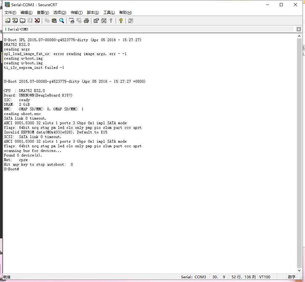The height and width of the screenshot is (282, 305).
Task: Close the SecureCRT window
Action: coord(295,5)
